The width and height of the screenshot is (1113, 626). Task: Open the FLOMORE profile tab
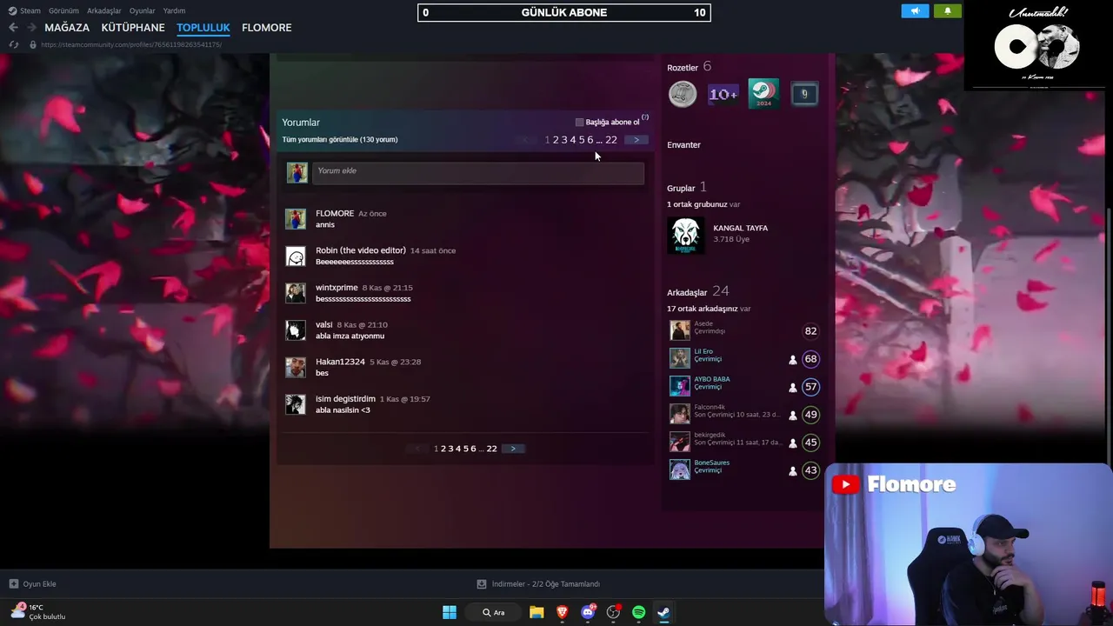(x=267, y=28)
